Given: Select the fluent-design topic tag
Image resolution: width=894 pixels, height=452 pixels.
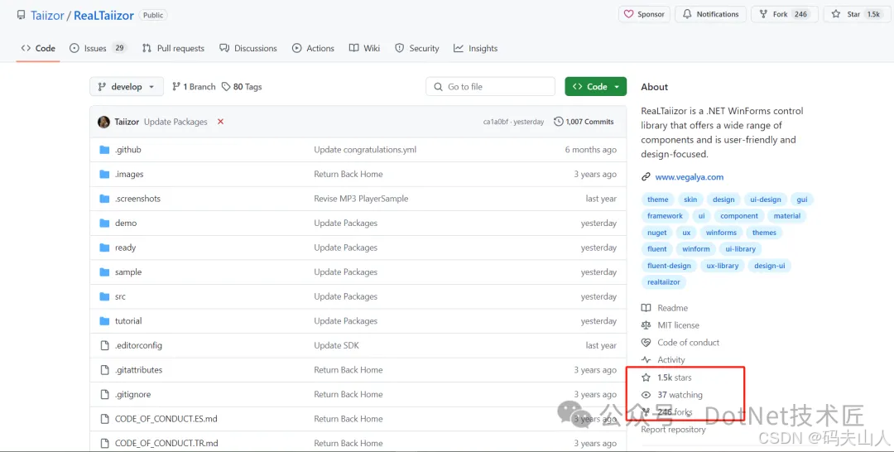Looking at the screenshot, I should coord(669,266).
